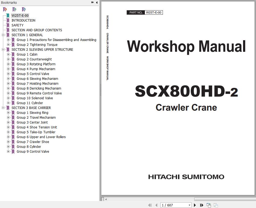
Task: Expand Group 8 Derricking Mechanism node
Action: click(x=8, y=88)
